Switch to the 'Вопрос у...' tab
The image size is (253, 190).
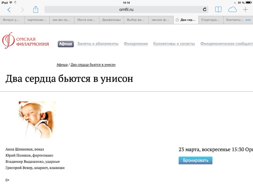(x=12, y=20)
